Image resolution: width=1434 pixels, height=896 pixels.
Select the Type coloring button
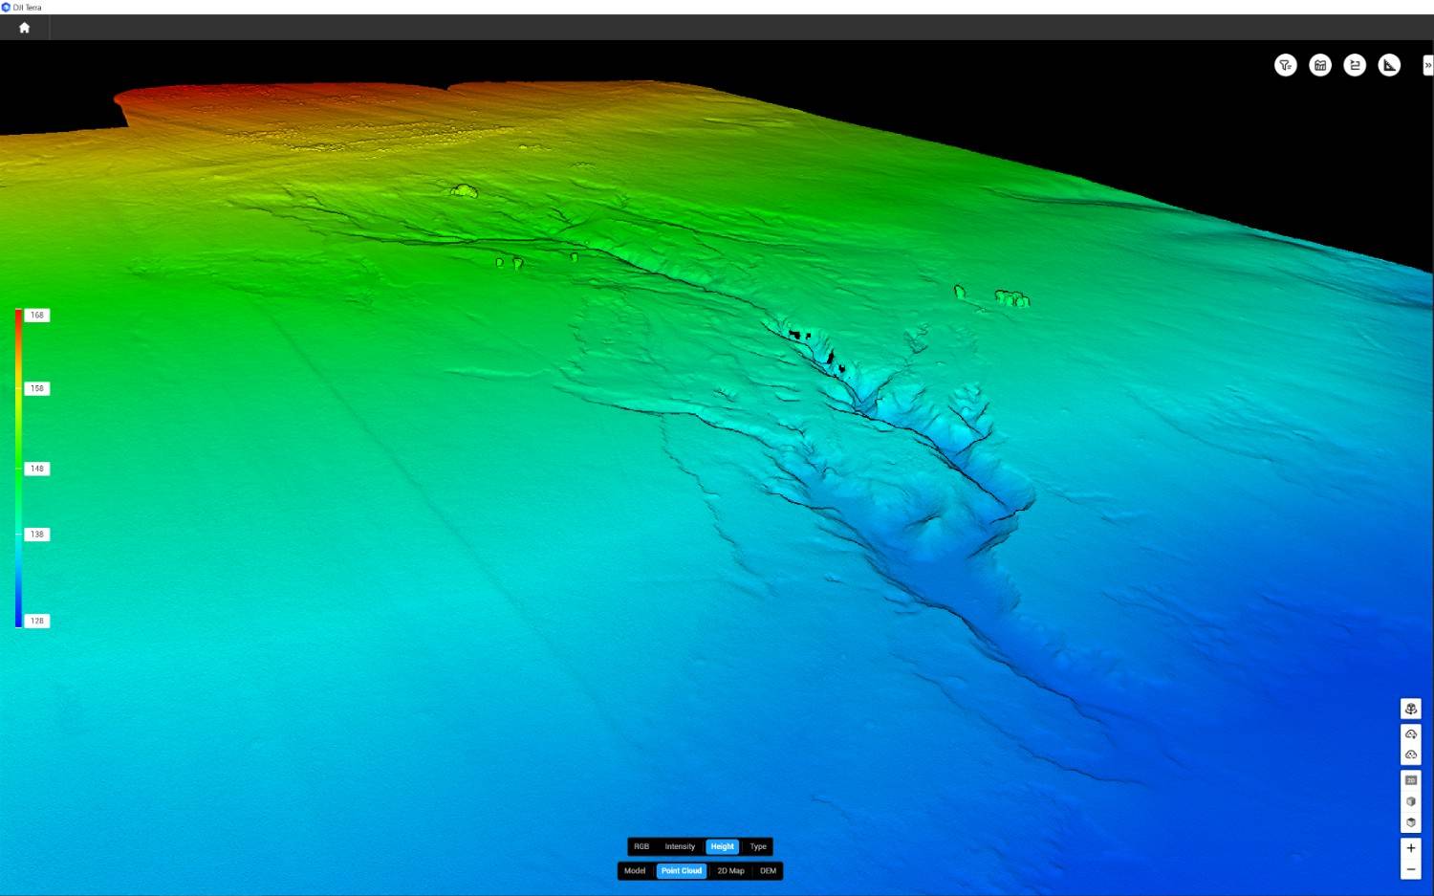758,846
